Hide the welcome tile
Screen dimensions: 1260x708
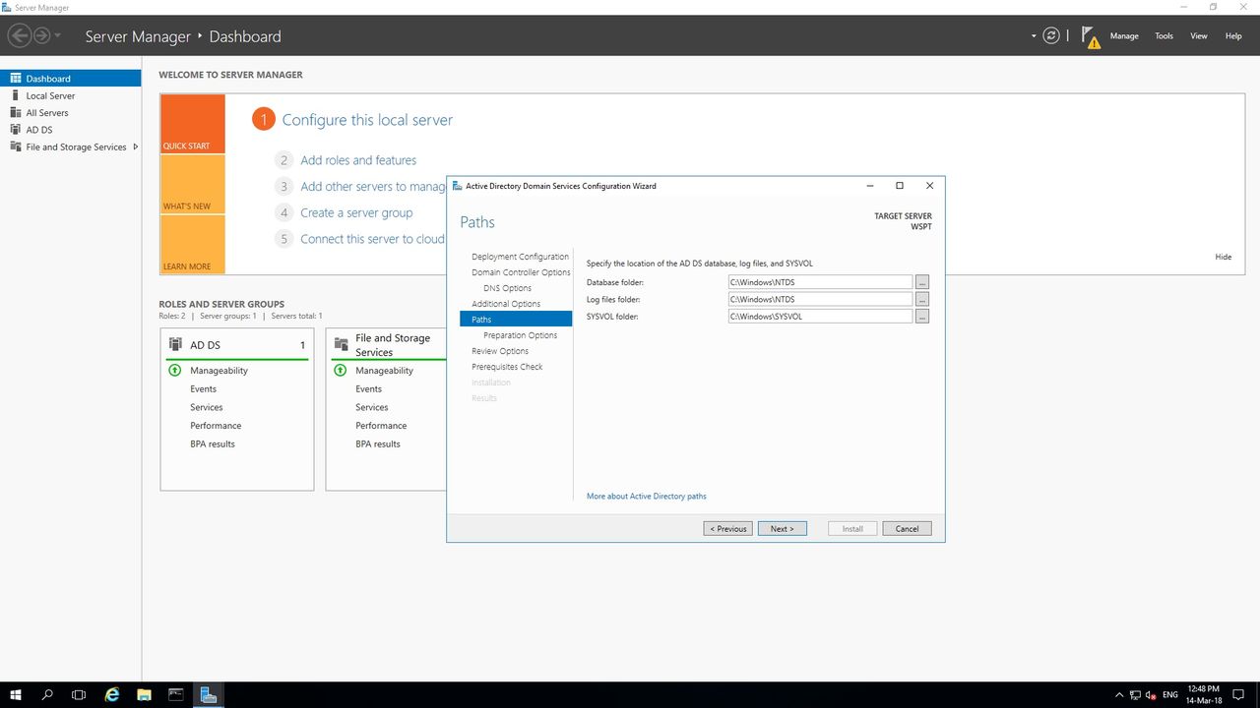point(1224,257)
